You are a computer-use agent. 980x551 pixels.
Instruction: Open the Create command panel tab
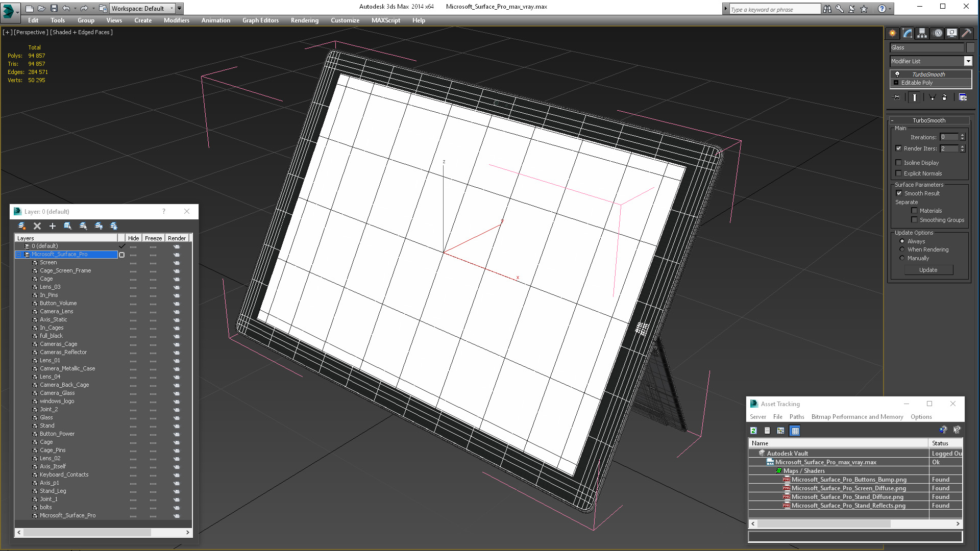892,33
